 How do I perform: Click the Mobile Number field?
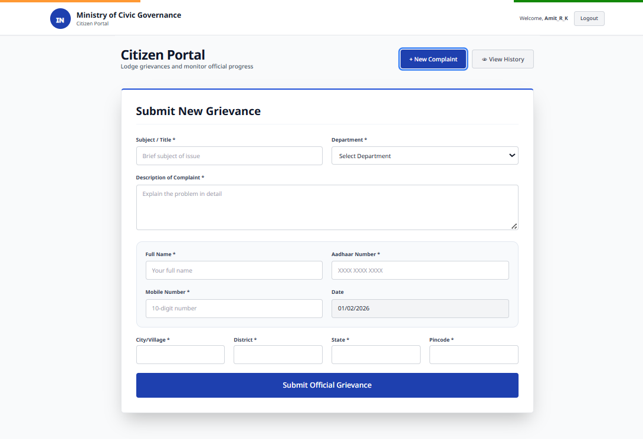tap(234, 308)
